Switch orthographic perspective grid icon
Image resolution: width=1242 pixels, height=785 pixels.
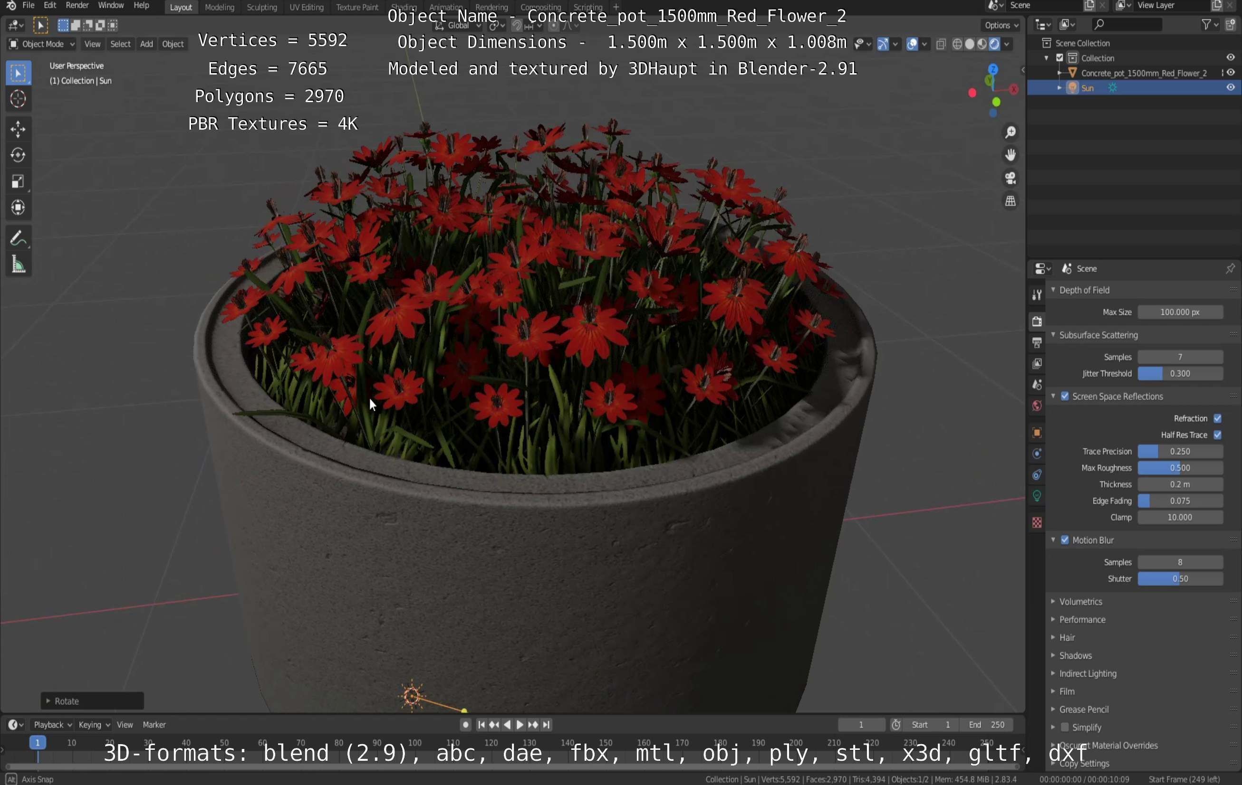click(x=1011, y=200)
